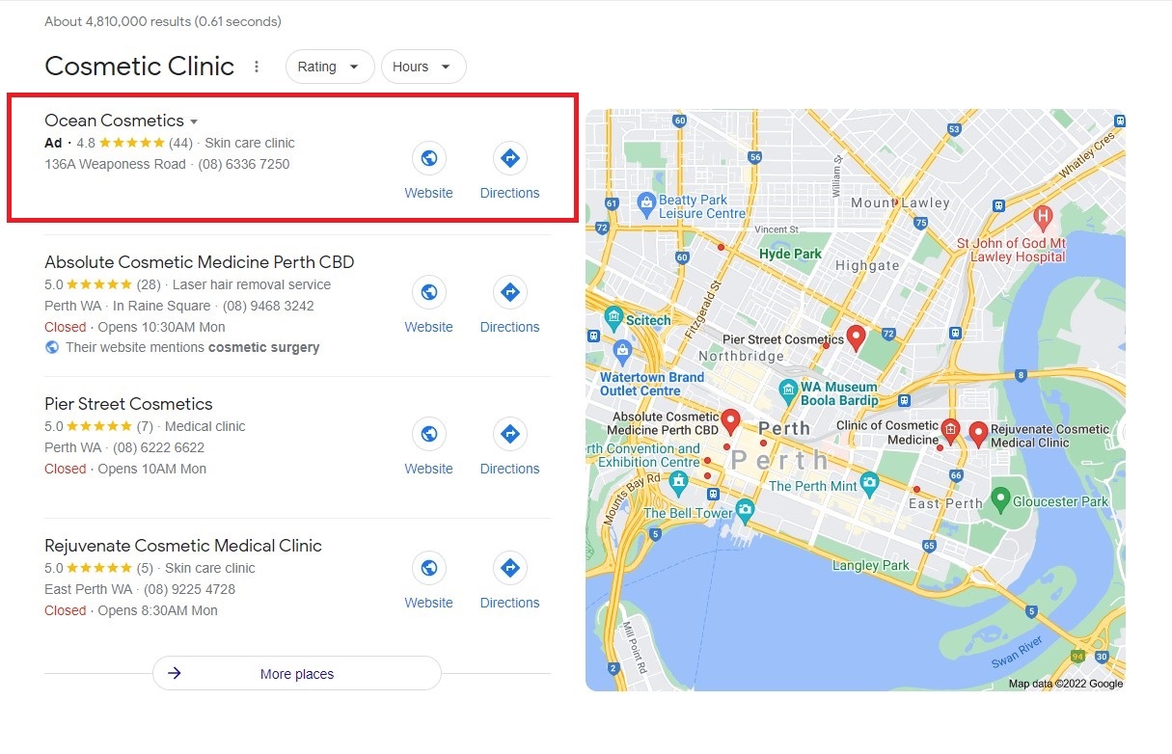This screenshot has width=1172, height=754.
Task: Select Pier Street Cosmetics map pin
Action: [x=856, y=337]
